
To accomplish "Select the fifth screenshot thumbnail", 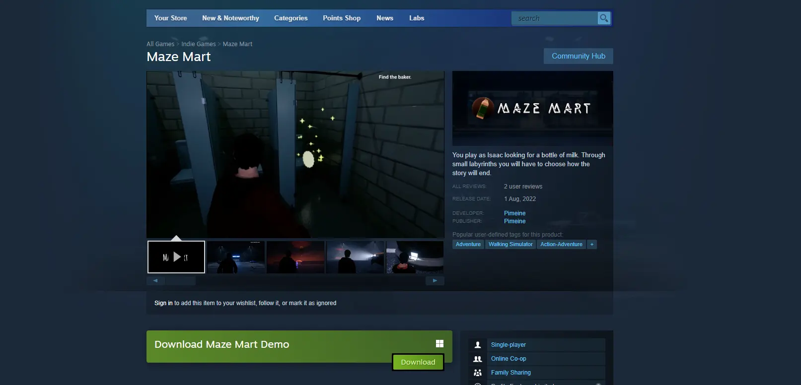I will coord(415,257).
